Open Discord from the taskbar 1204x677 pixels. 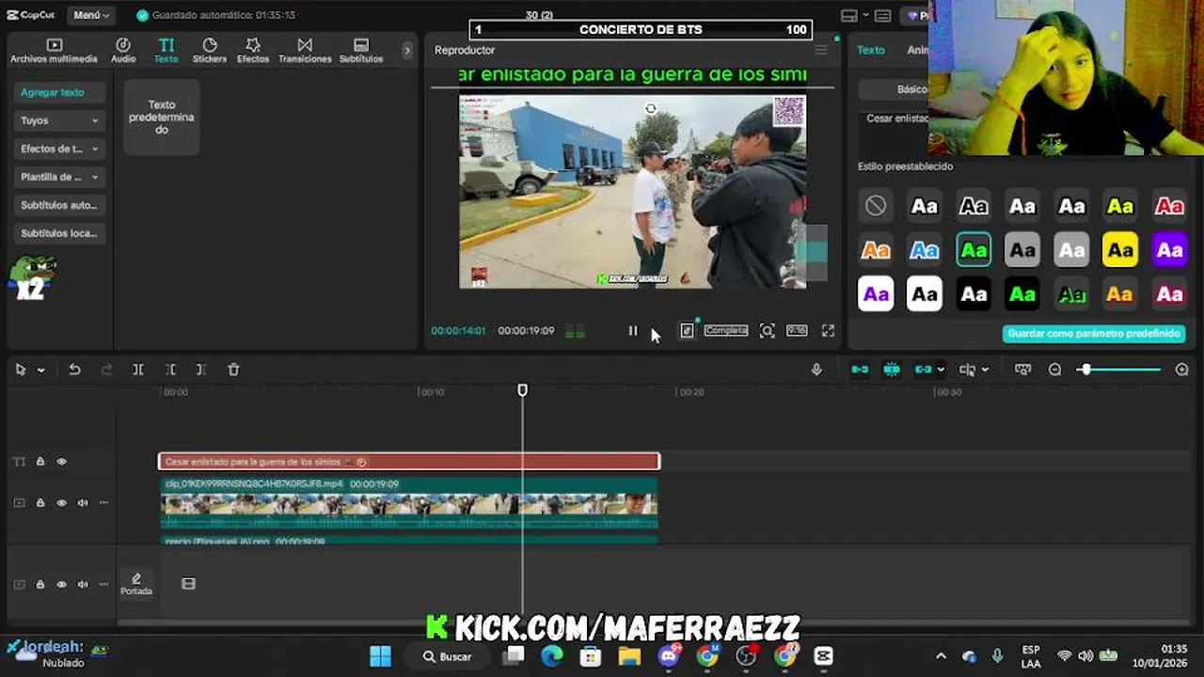point(670,656)
